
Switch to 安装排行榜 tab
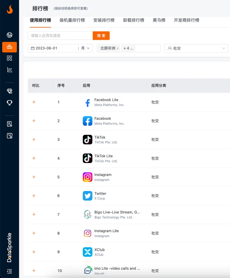[104, 20]
